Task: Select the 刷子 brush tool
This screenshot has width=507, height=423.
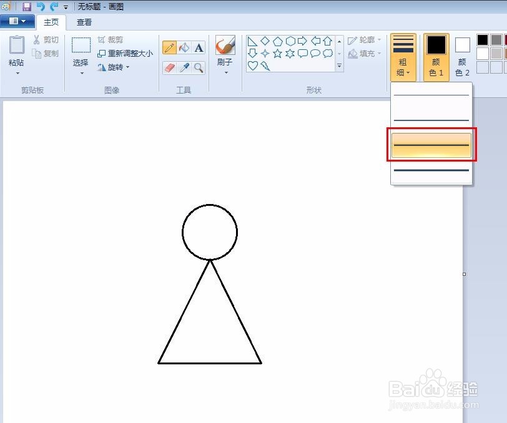Action: (x=225, y=47)
